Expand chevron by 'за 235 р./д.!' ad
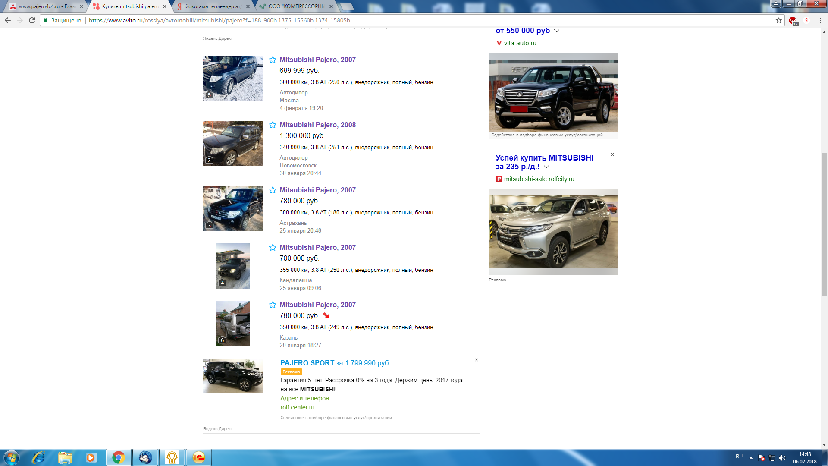 pos(546,167)
